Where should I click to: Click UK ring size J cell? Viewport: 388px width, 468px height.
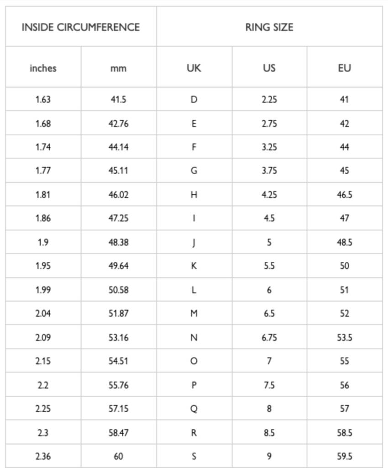coord(194,242)
